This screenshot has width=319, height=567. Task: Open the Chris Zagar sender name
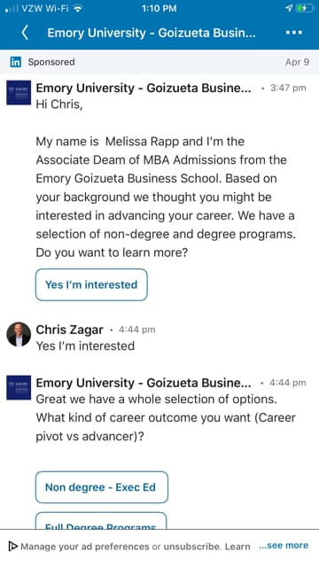pyautogui.click(x=69, y=330)
